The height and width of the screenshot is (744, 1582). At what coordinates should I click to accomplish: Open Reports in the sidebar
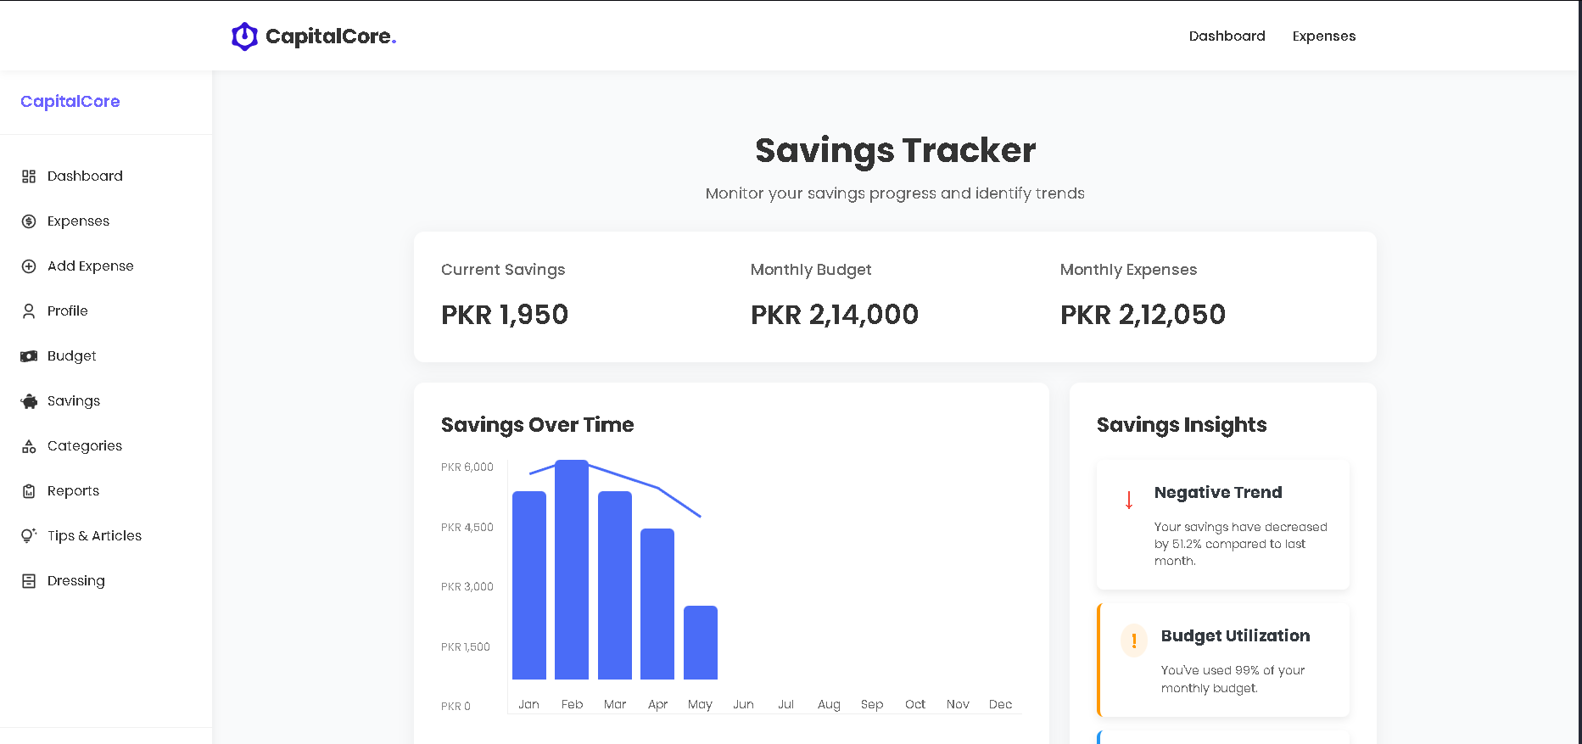(73, 491)
